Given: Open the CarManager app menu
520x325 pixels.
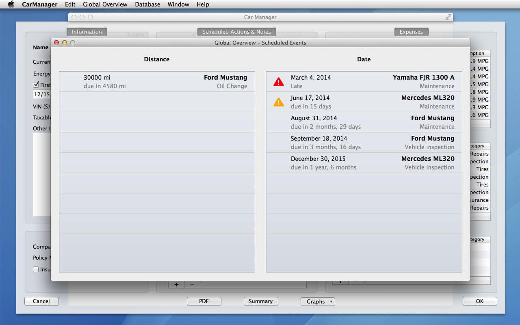Looking at the screenshot, I should tap(40, 4).
